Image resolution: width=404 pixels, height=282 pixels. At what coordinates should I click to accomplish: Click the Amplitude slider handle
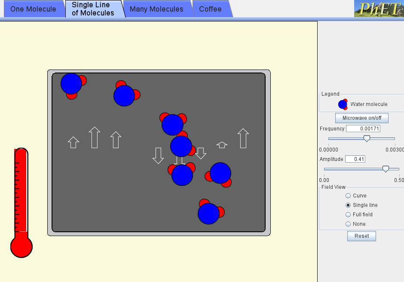[386, 169]
